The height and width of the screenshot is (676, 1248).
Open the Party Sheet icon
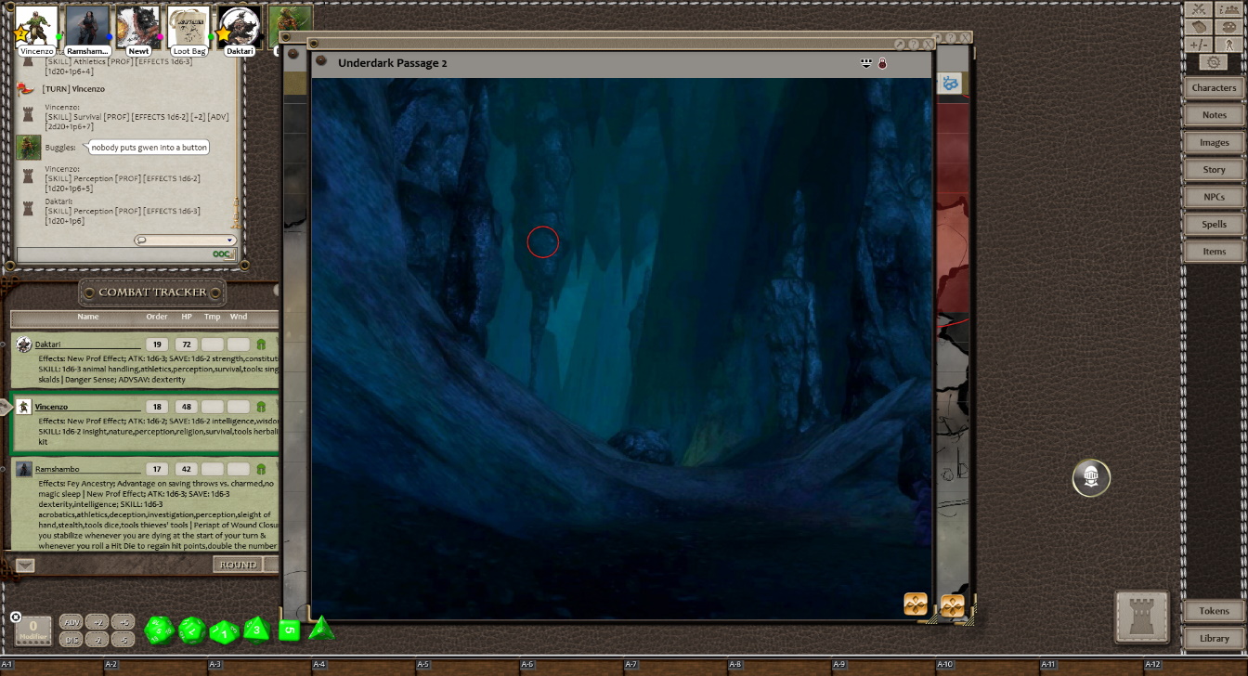coord(1229,9)
